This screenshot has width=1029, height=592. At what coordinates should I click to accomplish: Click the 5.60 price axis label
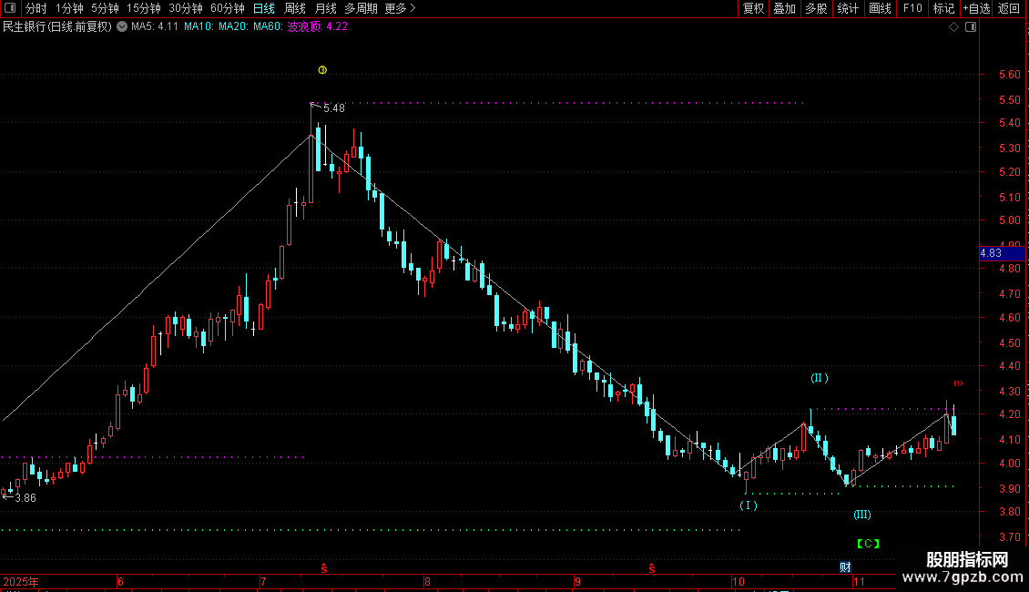1009,75
